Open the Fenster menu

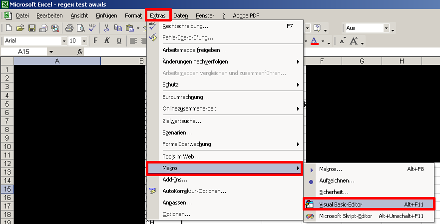pos(205,15)
